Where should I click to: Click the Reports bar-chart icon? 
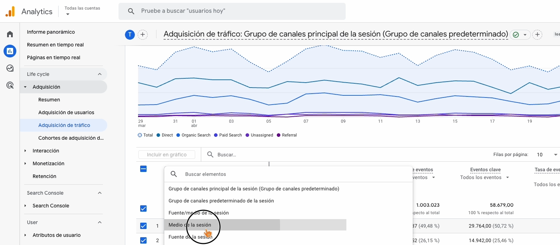coord(10,51)
